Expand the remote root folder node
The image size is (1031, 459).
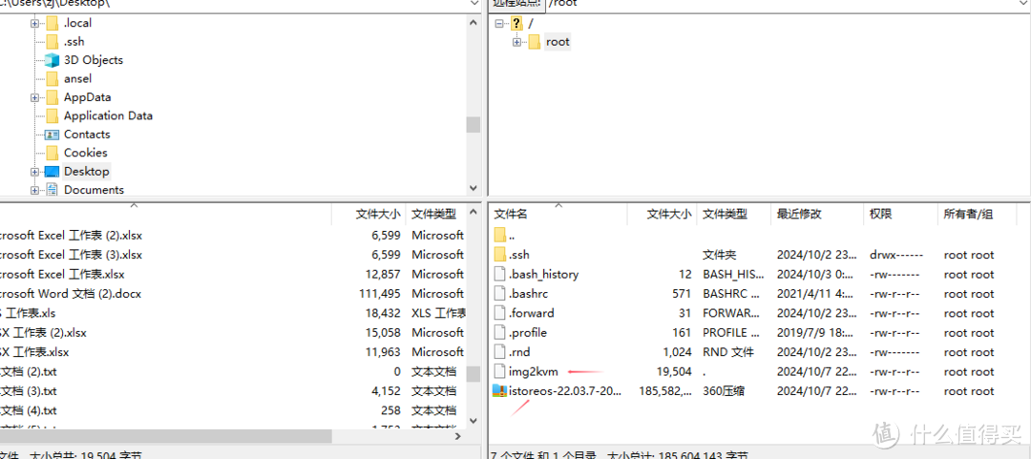(516, 42)
